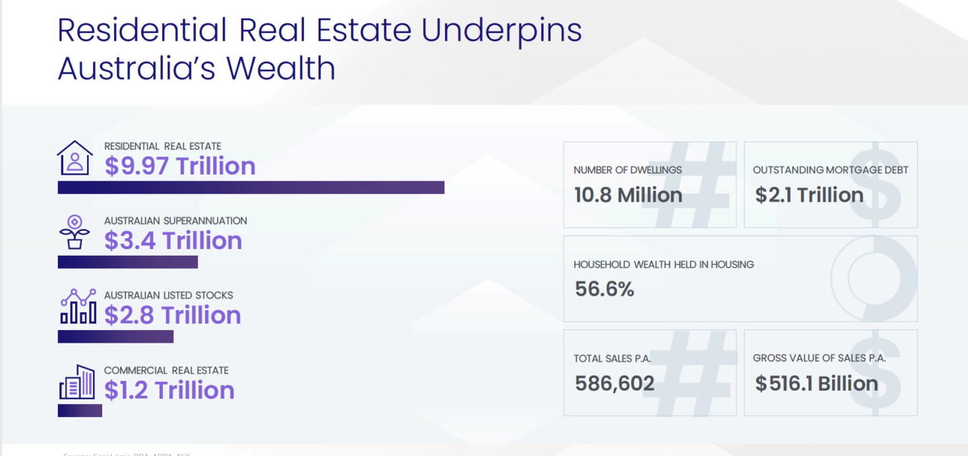Click the hash symbol behind Total Sales P.A.

(688, 373)
